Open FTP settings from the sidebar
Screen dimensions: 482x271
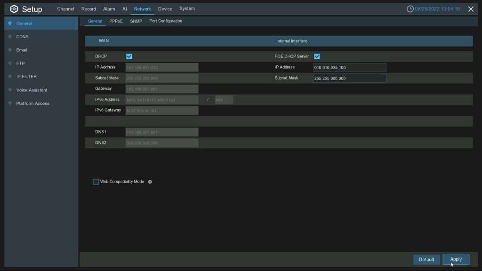coord(21,63)
